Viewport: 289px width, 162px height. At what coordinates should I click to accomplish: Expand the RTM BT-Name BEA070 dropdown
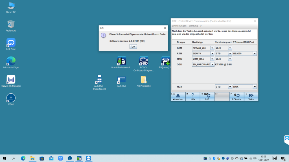(x=255, y=53)
